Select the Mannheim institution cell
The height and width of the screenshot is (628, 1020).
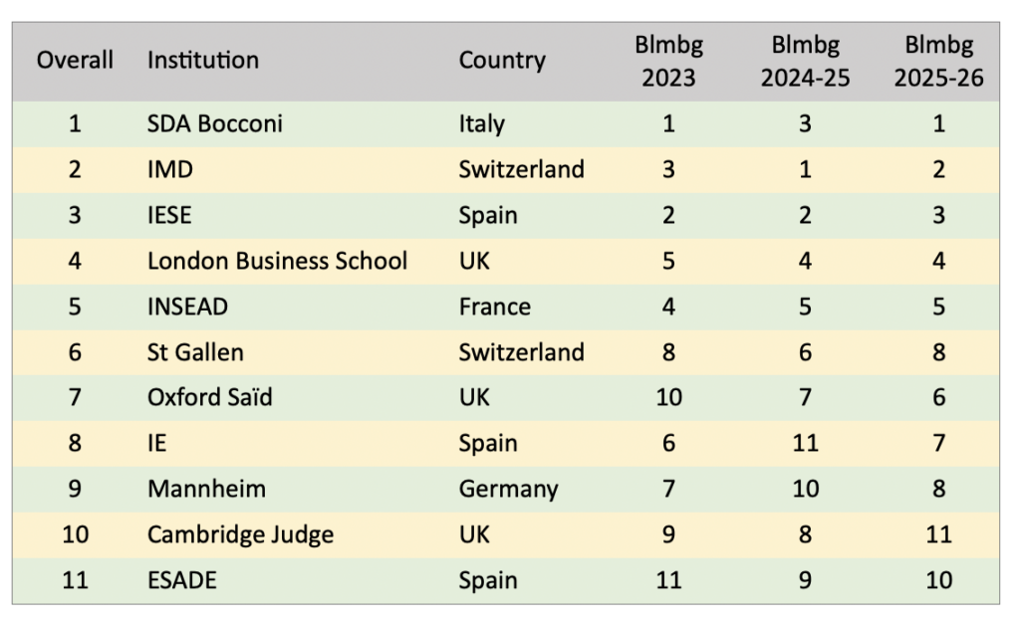206,489
